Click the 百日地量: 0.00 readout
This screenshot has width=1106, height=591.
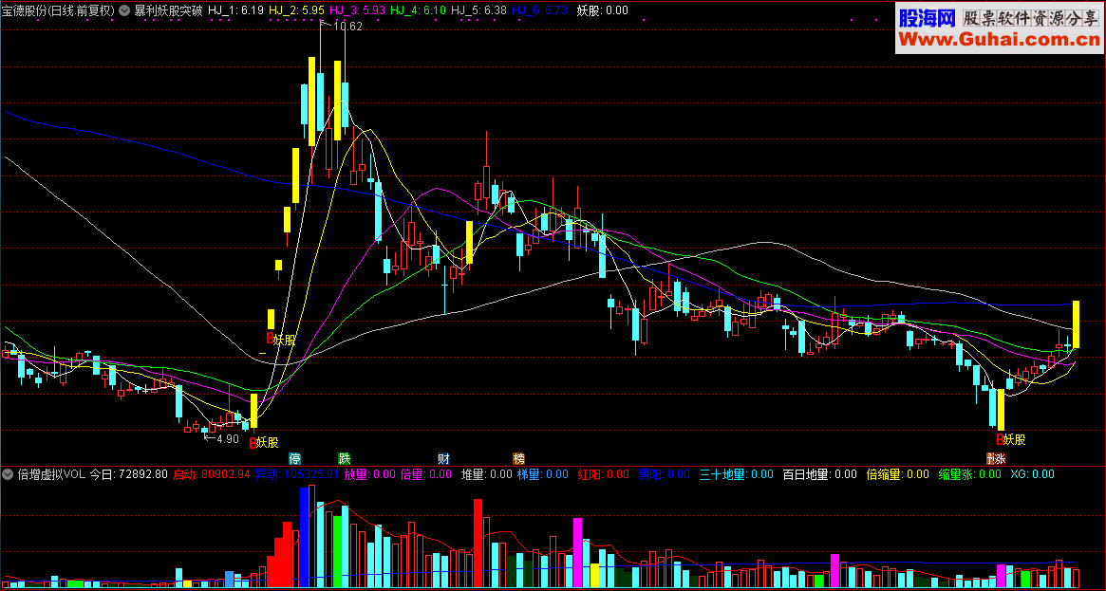(x=819, y=474)
